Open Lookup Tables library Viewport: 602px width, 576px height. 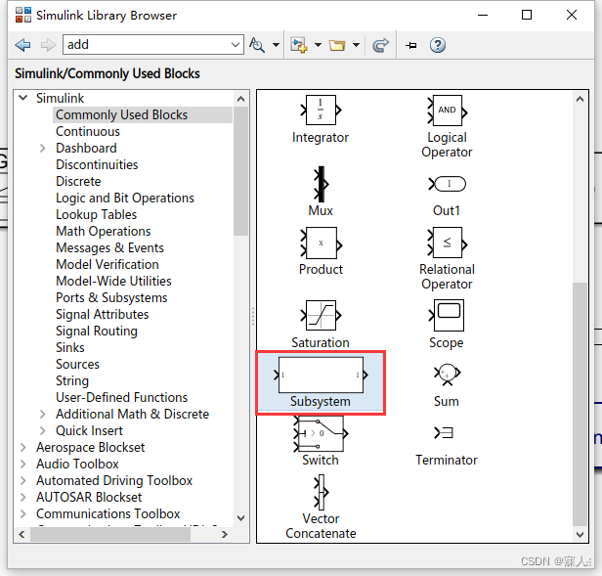pyautogui.click(x=96, y=214)
